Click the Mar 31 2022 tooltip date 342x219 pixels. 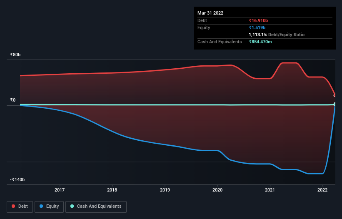pos(210,13)
